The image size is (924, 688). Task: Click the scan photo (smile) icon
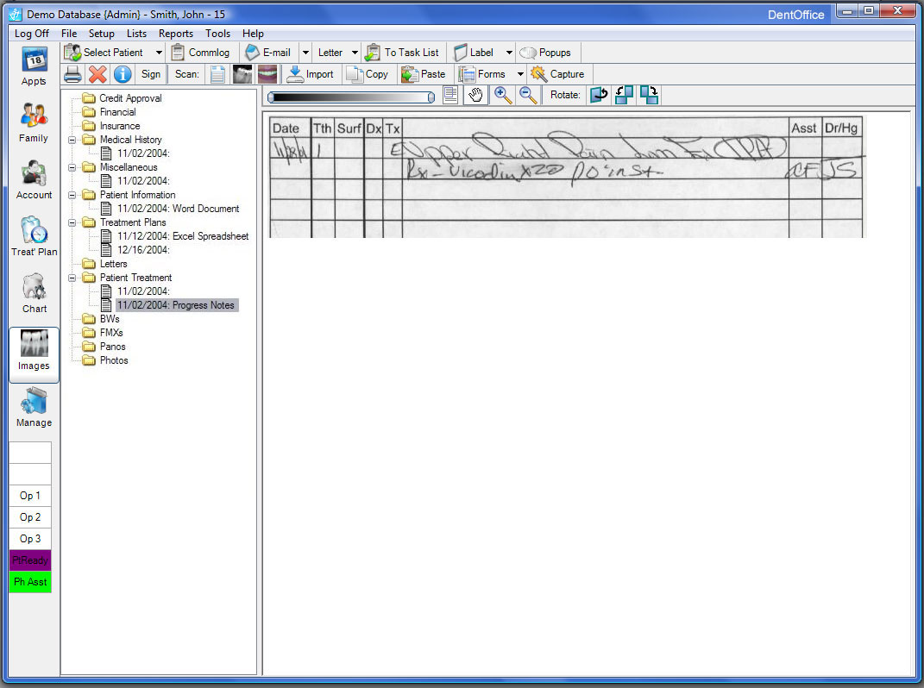pyautogui.click(x=267, y=74)
